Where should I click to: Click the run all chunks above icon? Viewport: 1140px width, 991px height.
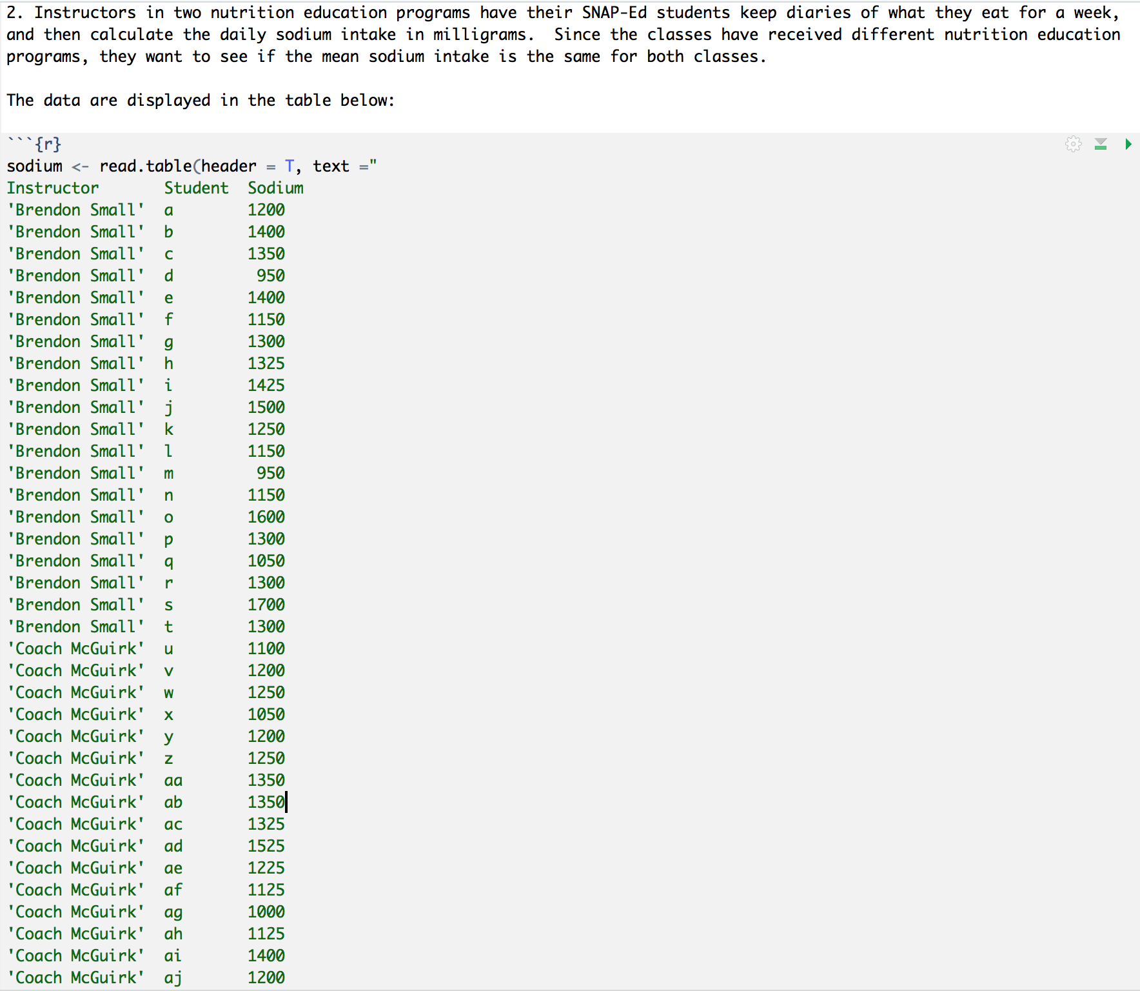pyautogui.click(x=1101, y=145)
